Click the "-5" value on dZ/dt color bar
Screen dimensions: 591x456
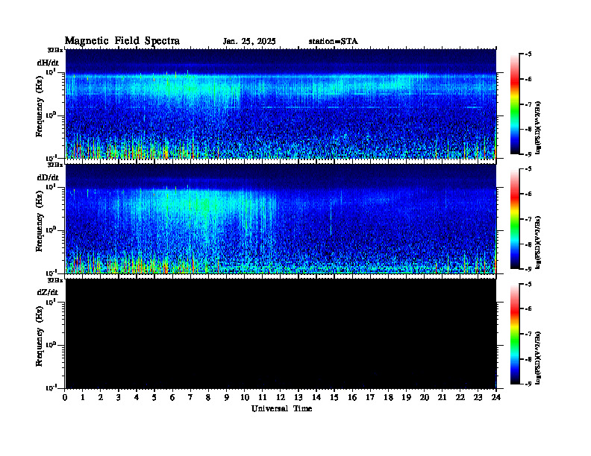528,284
